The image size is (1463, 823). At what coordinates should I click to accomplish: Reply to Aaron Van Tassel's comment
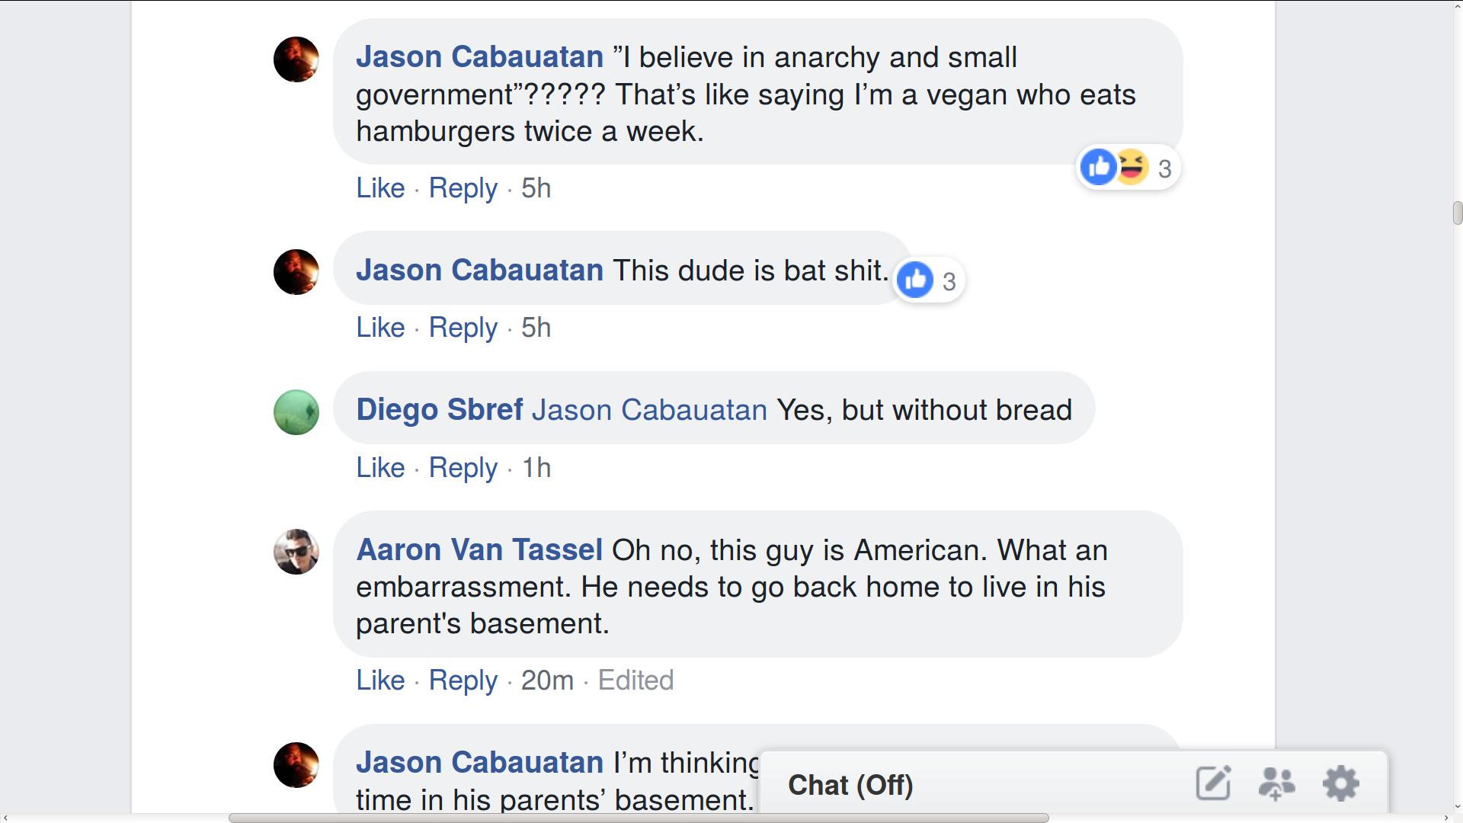[463, 680]
